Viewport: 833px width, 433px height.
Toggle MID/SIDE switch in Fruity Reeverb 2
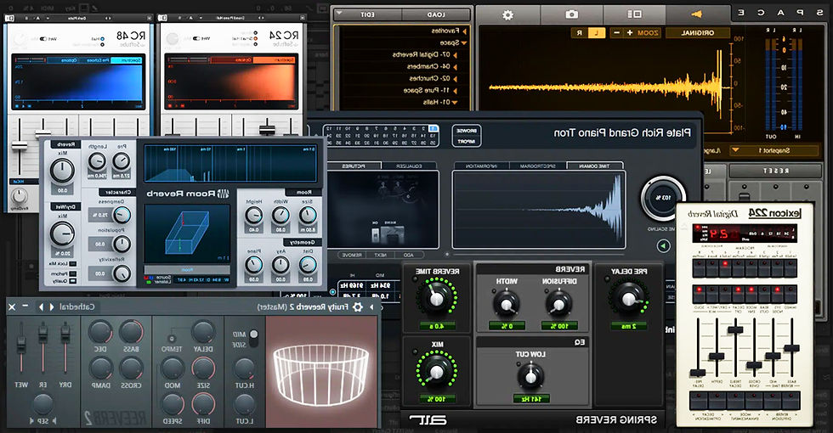pos(254,339)
